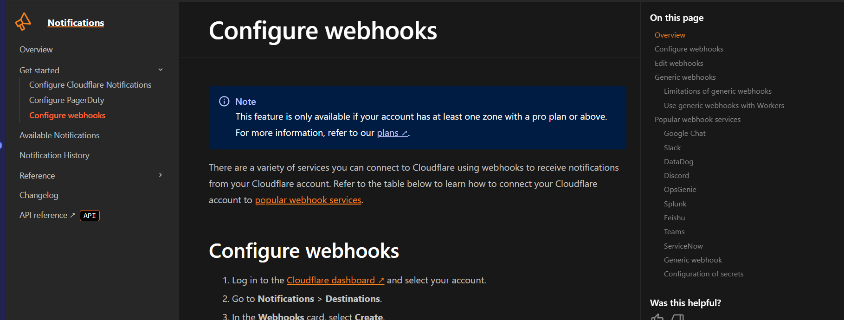
Task: Open Available Notifications in the sidebar
Action: click(x=59, y=135)
